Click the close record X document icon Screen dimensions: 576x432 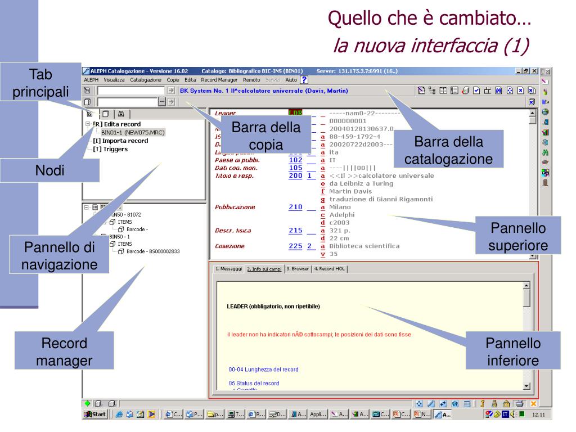click(520, 91)
